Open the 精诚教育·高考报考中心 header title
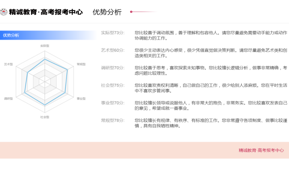 pos(46,12)
